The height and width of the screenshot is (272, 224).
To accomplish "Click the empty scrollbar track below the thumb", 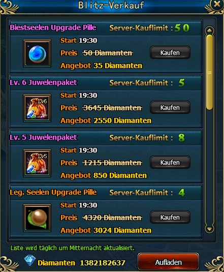I will click(x=209, y=167).
